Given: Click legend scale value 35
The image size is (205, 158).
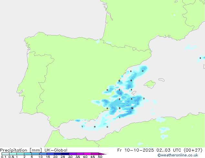Looking at the screenshot, I should tap(78, 157).
